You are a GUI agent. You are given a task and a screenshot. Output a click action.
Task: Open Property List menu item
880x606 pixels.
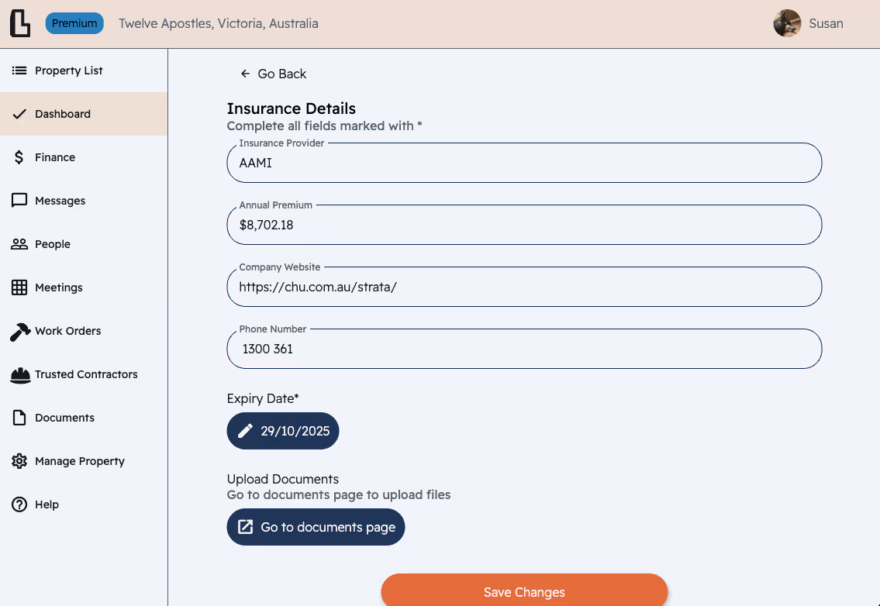click(x=84, y=71)
